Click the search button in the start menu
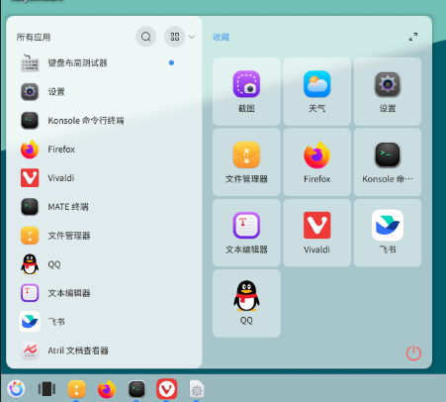 [x=145, y=37]
